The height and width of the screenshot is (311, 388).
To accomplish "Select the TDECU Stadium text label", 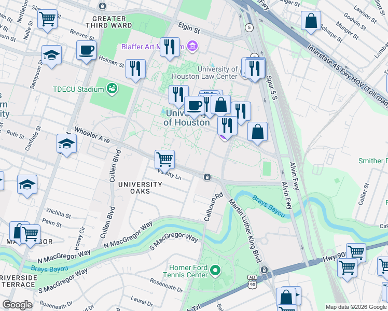I will point(78,89).
